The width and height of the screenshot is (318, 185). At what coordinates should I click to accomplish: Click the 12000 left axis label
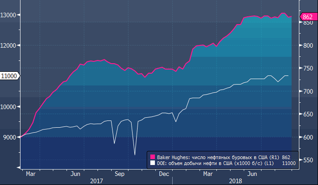(9, 45)
